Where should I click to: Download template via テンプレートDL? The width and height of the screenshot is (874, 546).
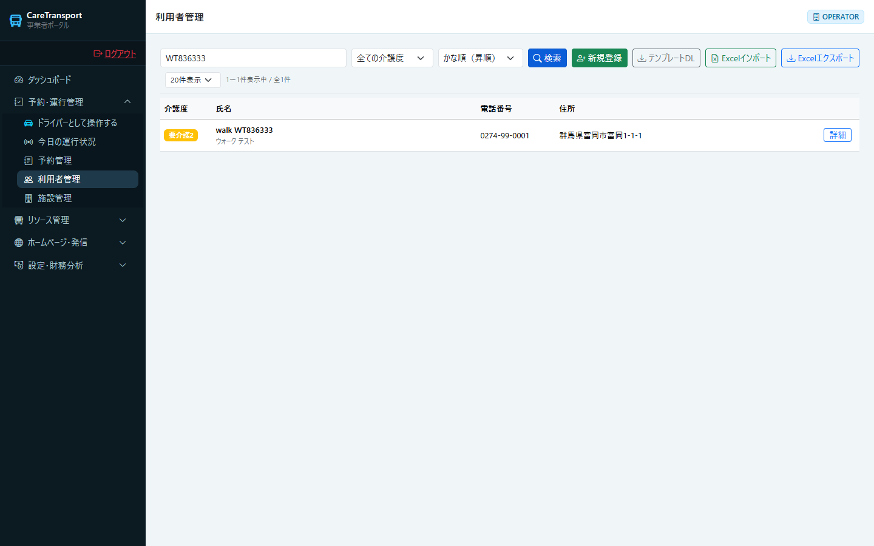pyautogui.click(x=666, y=58)
